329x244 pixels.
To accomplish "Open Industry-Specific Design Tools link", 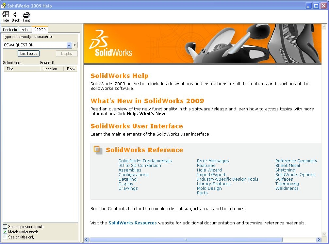I will tap(227, 179).
